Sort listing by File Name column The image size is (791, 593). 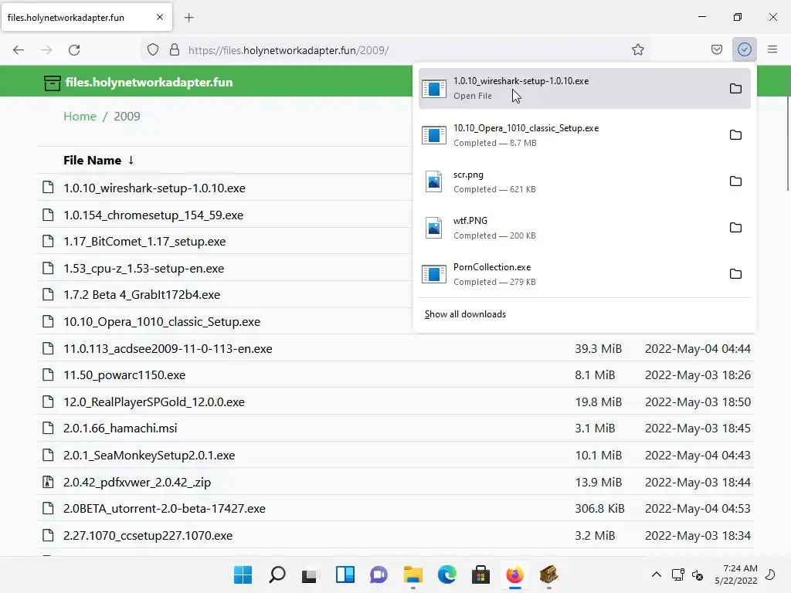pos(98,161)
